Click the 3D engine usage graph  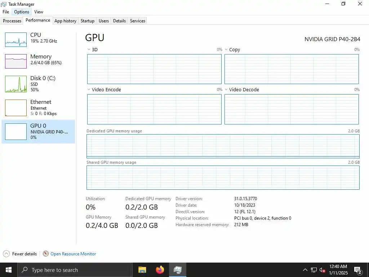coord(154,69)
